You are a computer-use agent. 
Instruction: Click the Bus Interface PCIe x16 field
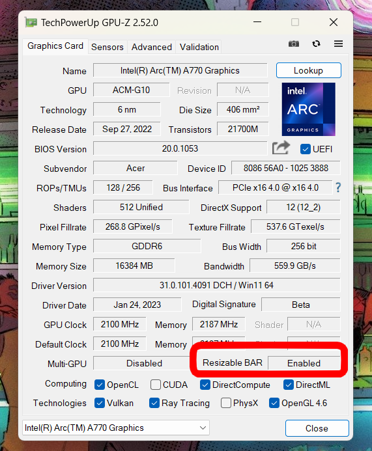(x=276, y=188)
